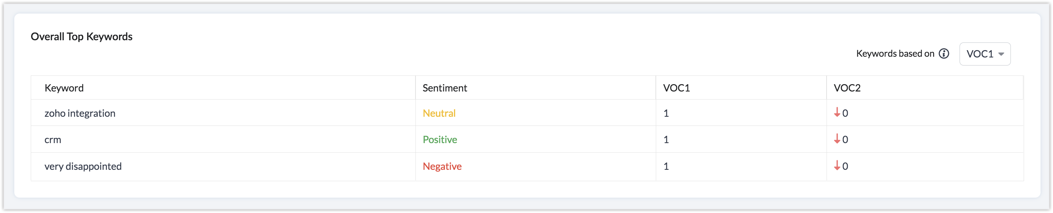Viewport: 1053px width, 213px height.
Task: Click the Keyword column header
Action: (64, 88)
